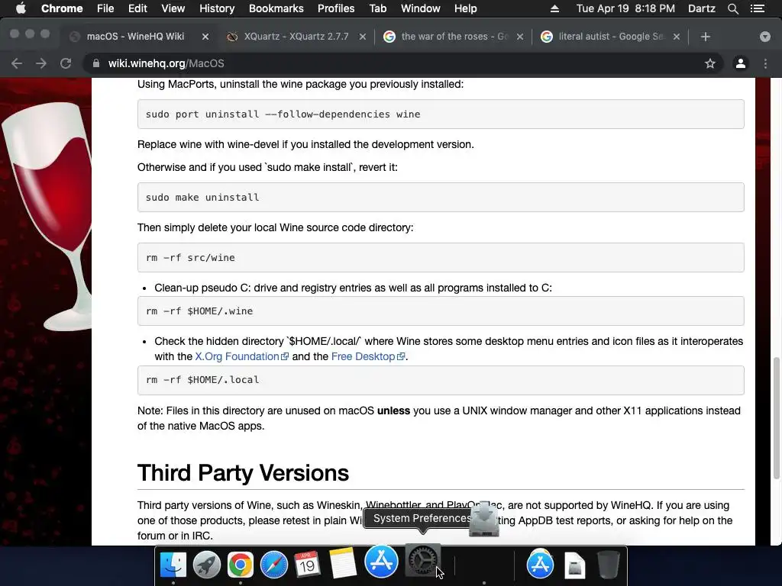Open a new tab with plus button
This screenshot has height=586, width=782.
[x=705, y=37]
